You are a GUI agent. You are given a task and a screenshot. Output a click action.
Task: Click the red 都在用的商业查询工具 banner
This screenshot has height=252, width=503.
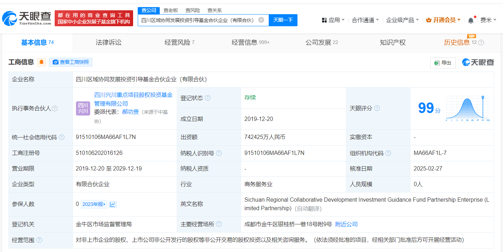click(94, 18)
